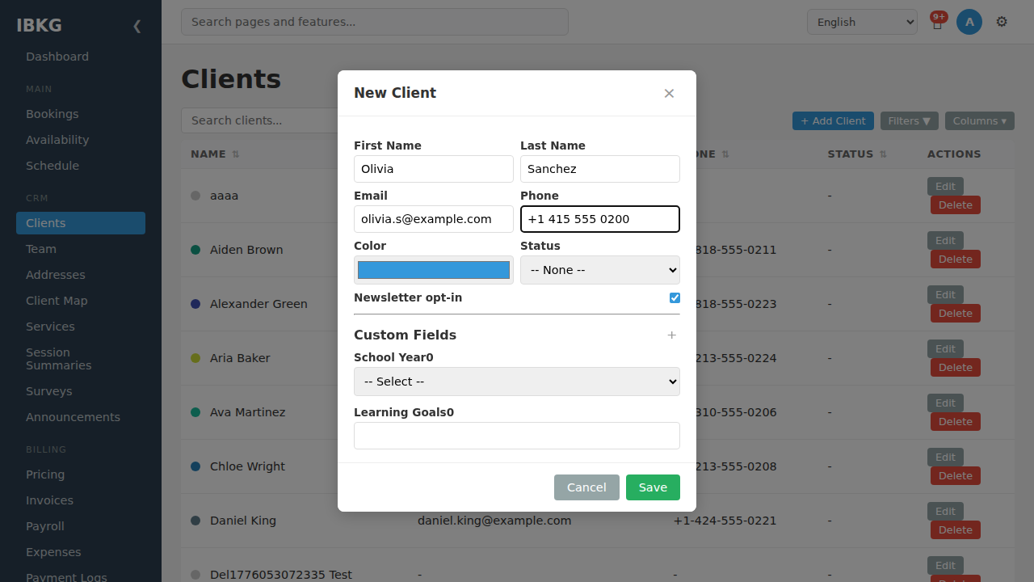Image resolution: width=1034 pixels, height=582 pixels.
Task: Open the English language selector
Action: point(862,22)
